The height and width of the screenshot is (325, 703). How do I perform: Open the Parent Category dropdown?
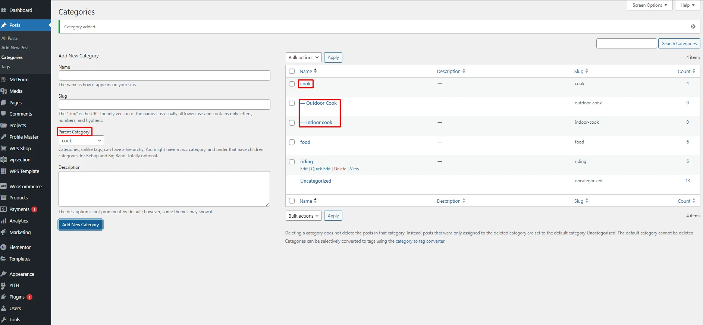(x=81, y=141)
